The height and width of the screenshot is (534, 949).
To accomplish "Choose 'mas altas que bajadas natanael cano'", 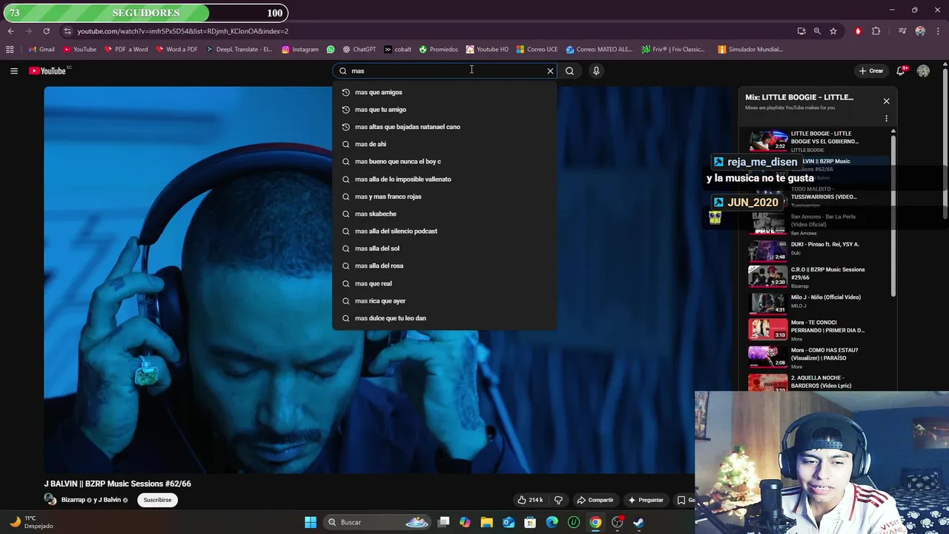I will (x=445, y=127).
